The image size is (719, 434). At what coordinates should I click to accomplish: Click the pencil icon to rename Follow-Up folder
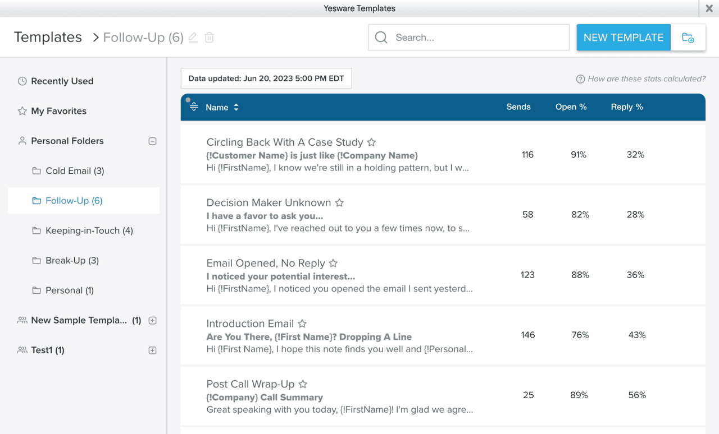click(192, 37)
